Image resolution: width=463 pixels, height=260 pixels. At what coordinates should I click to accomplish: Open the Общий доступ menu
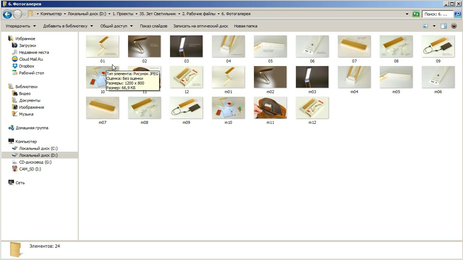coord(116,26)
